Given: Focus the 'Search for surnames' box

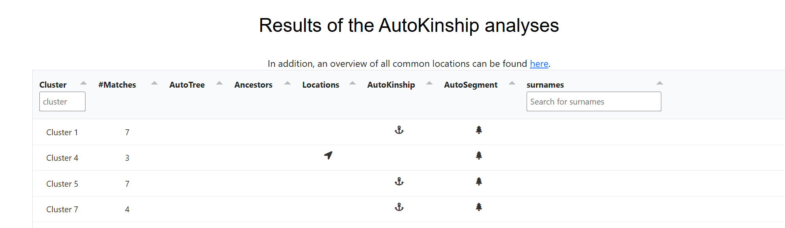Looking at the screenshot, I should [x=594, y=102].
